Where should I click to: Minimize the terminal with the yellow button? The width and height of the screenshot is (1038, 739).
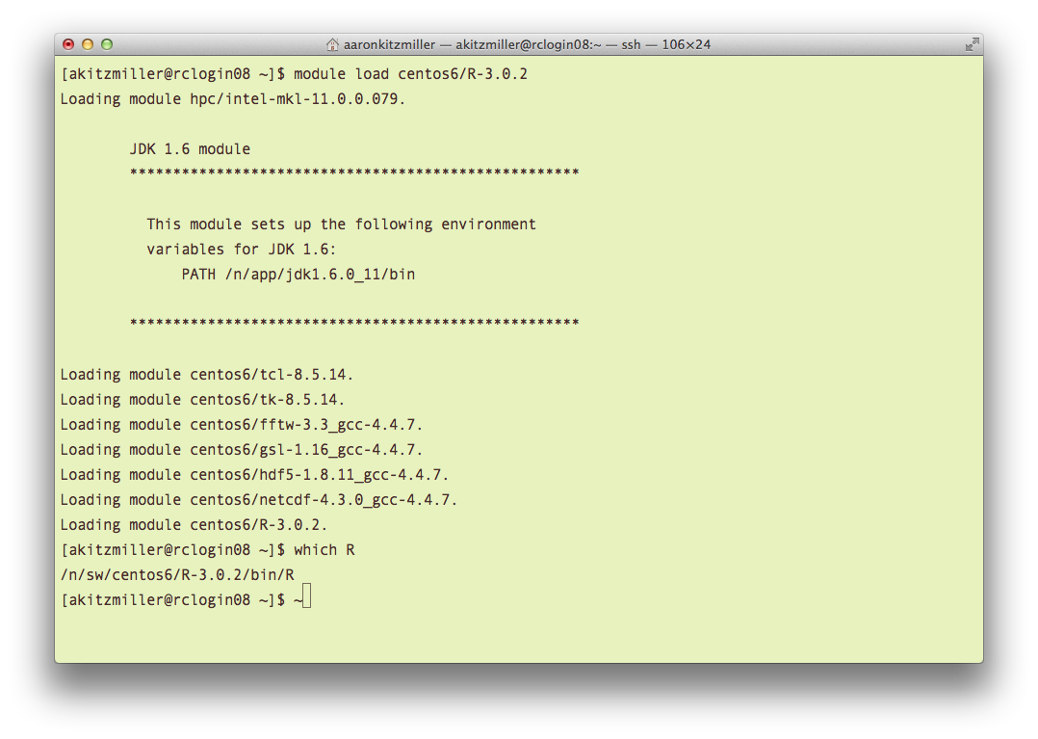click(x=88, y=44)
